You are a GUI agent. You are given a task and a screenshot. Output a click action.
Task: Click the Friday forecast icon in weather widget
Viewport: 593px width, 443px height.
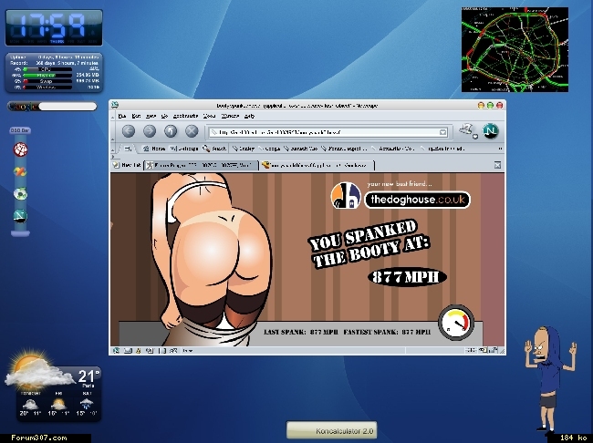point(58,404)
